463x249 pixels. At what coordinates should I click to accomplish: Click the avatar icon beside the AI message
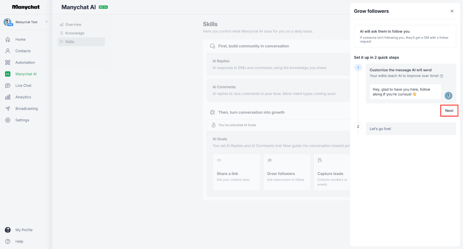448,96
